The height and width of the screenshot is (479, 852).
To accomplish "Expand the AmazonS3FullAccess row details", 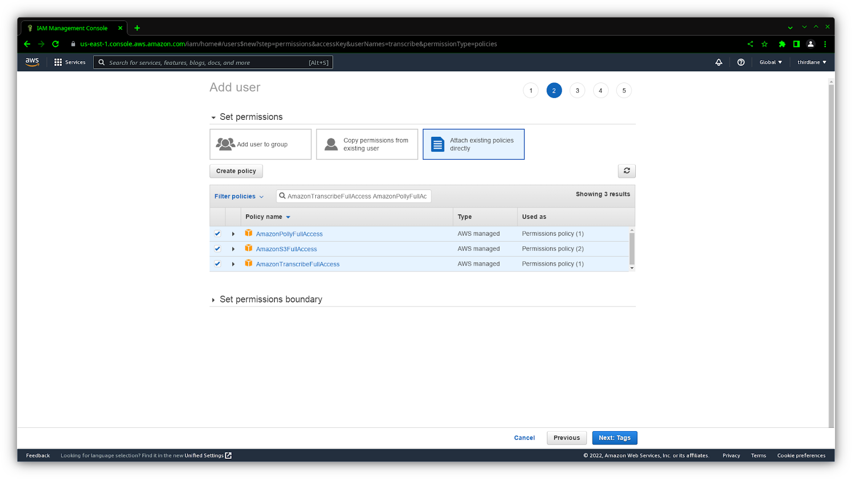I will (x=233, y=249).
